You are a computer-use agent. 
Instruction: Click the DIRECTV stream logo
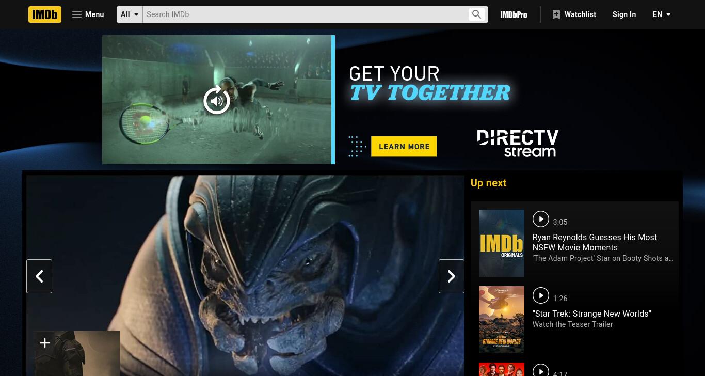point(518,143)
